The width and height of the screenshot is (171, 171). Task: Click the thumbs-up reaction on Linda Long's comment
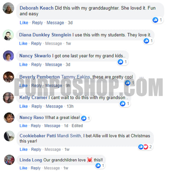(x=98, y=165)
